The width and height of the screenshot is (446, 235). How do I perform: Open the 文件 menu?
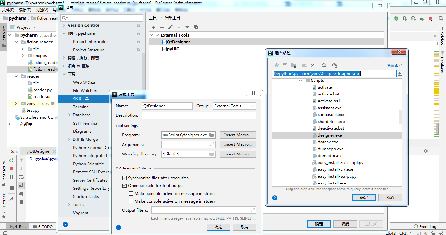tap(8, 10)
